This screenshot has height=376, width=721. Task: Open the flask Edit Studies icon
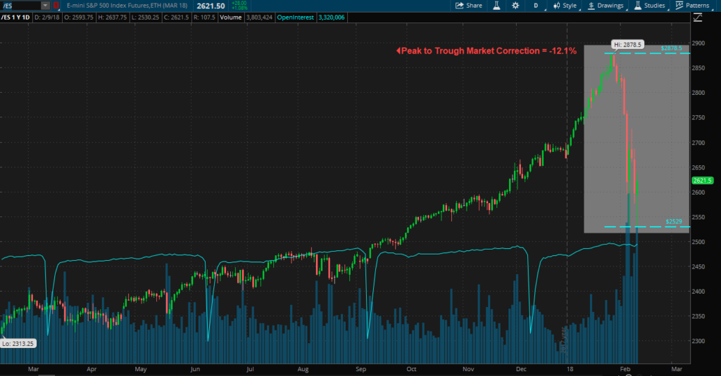[x=496, y=6]
